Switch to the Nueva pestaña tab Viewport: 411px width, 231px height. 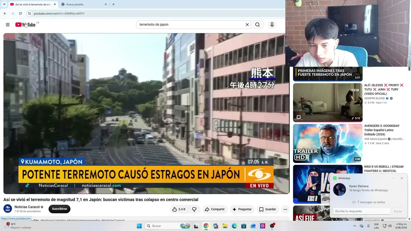tap(84, 4)
